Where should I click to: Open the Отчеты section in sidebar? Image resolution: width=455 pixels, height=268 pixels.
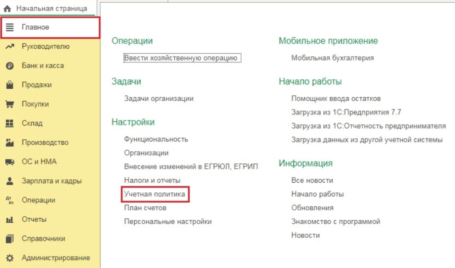(x=34, y=220)
